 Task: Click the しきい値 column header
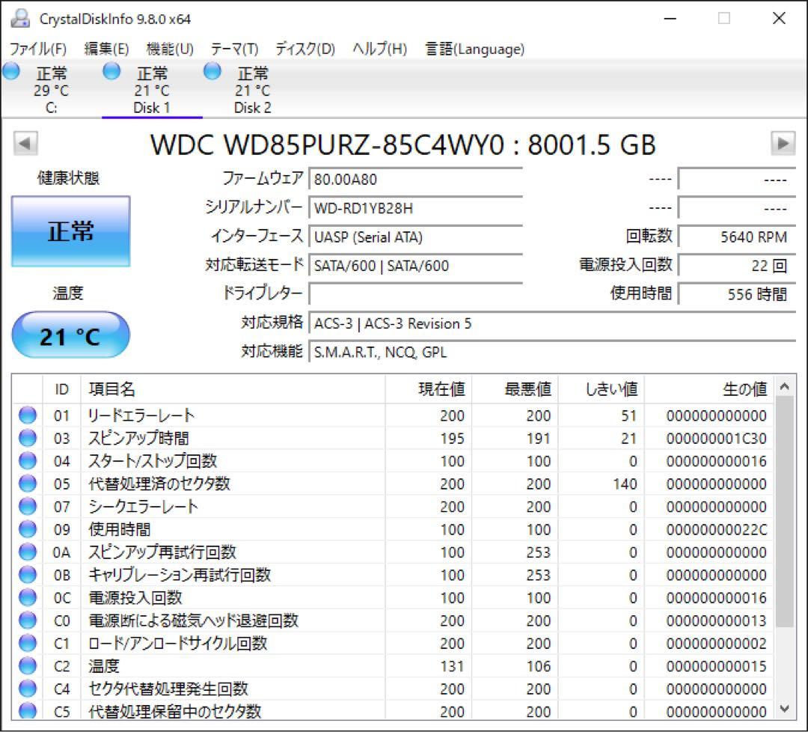(x=602, y=389)
